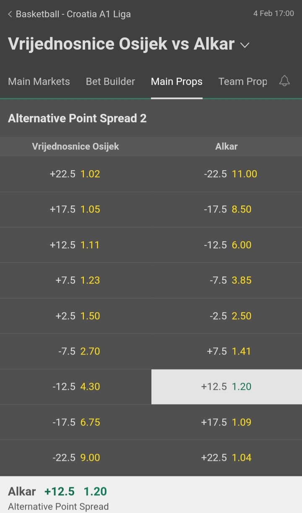Choose Alkar -2.5 at 2.50 odds

point(226,316)
